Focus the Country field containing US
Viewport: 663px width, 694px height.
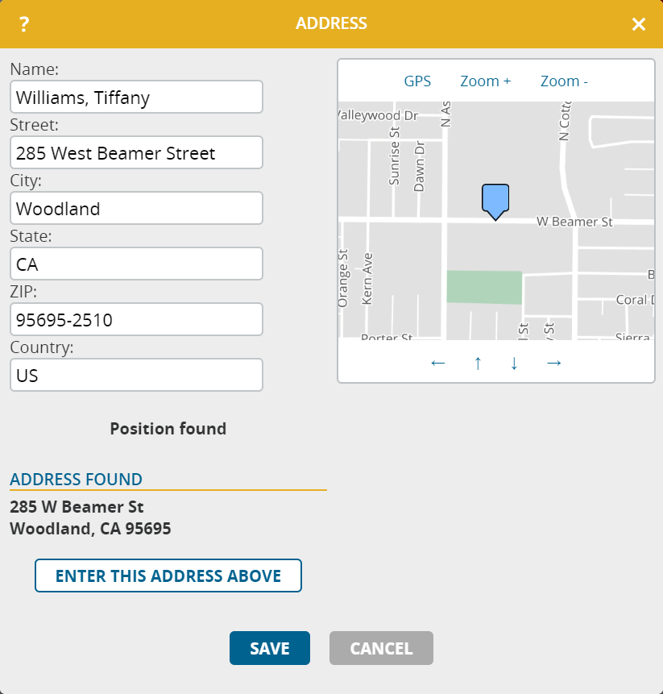(137, 375)
